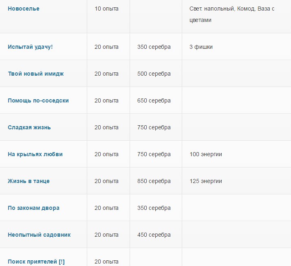Follow the Помощь по-соседски link
Viewport: 291px width, 266px height.
(38, 100)
